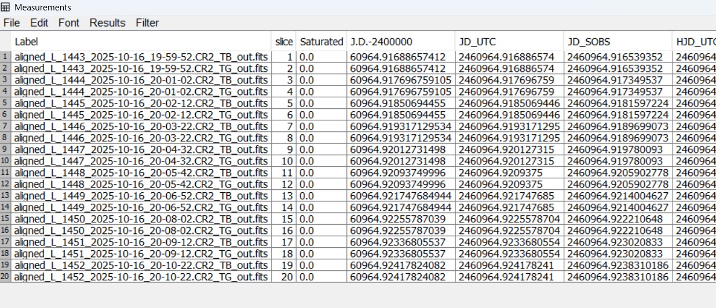
Task: Select row number 1 header
Action: point(5,57)
